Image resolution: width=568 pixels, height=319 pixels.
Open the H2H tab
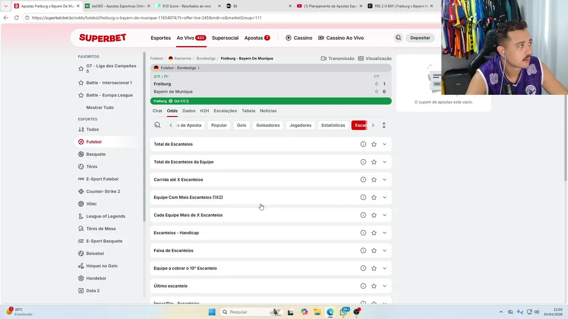point(204,111)
